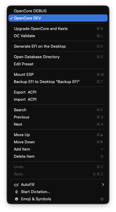
Task: Click the delete key icon for Delete Item
Action: tap(102, 157)
